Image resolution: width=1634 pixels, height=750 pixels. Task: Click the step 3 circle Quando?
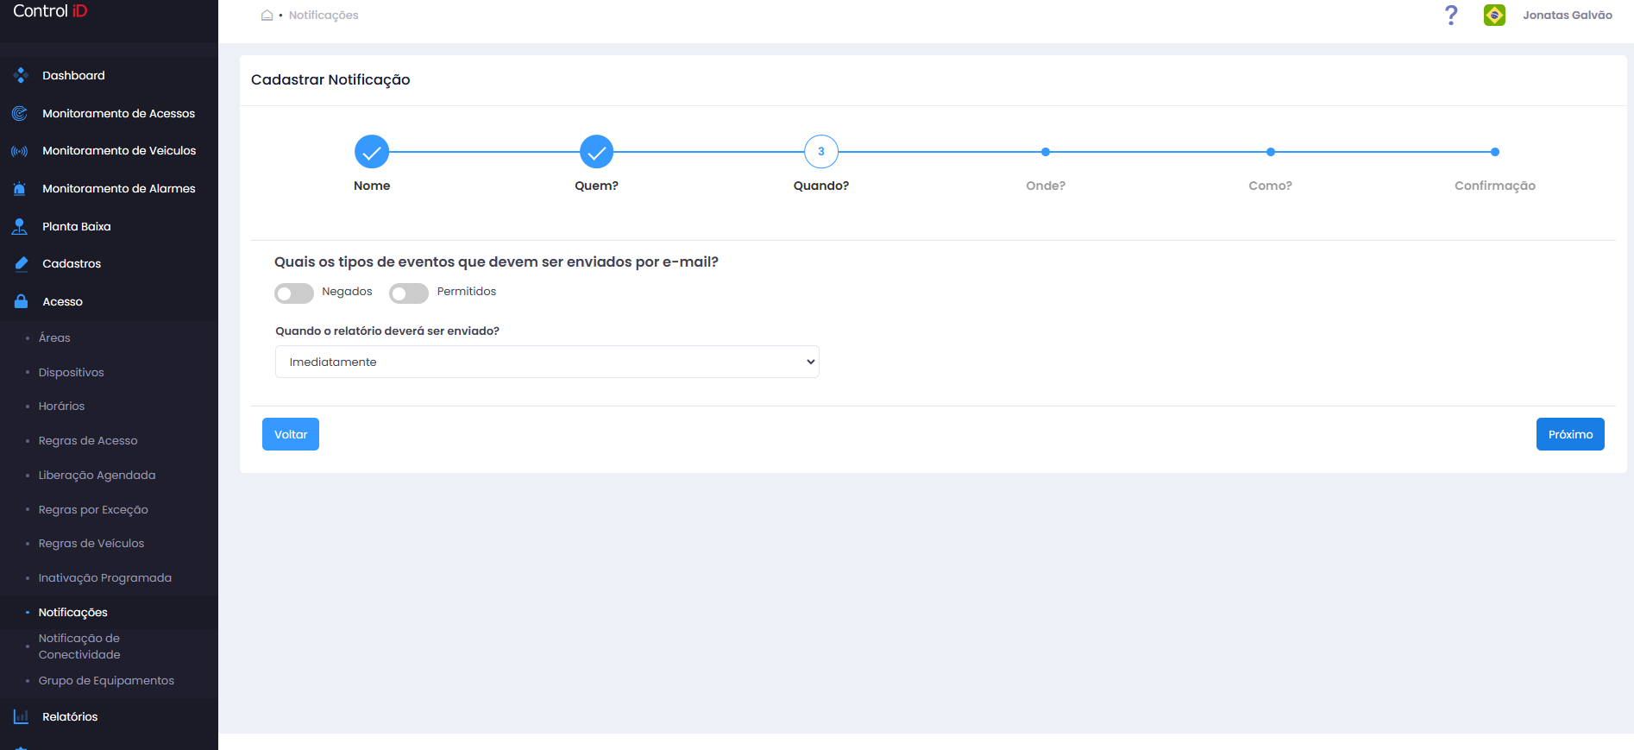[821, 152]
